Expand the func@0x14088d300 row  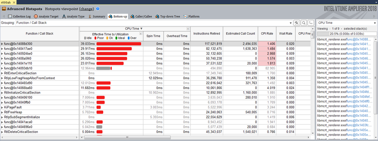pyautogui.click(x=2, y=44)
